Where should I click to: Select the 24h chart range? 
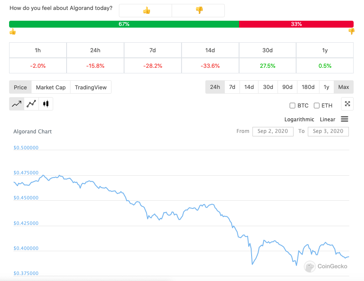click(215, 87)
